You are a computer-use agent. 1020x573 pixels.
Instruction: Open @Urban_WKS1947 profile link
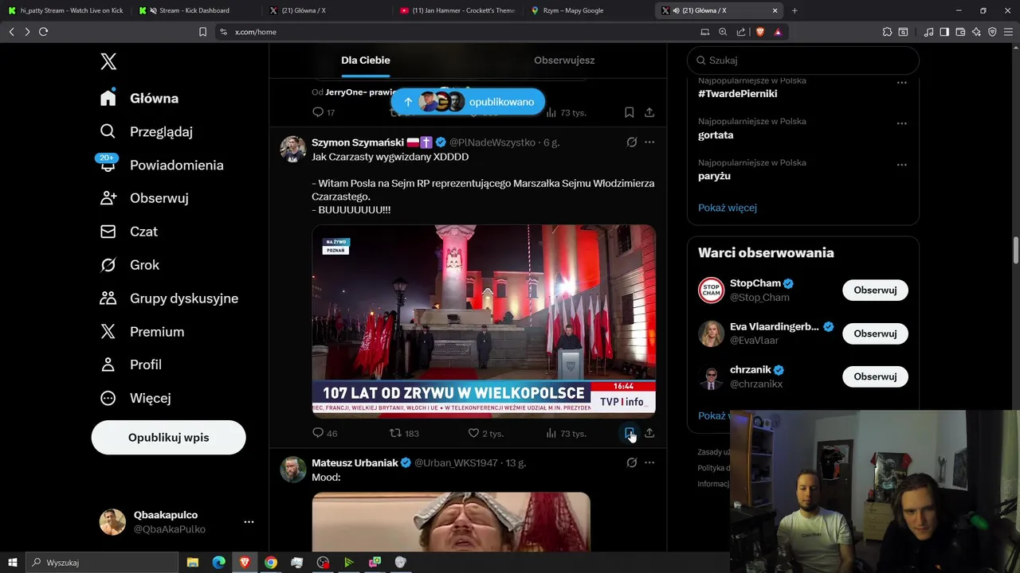(456, 462)
